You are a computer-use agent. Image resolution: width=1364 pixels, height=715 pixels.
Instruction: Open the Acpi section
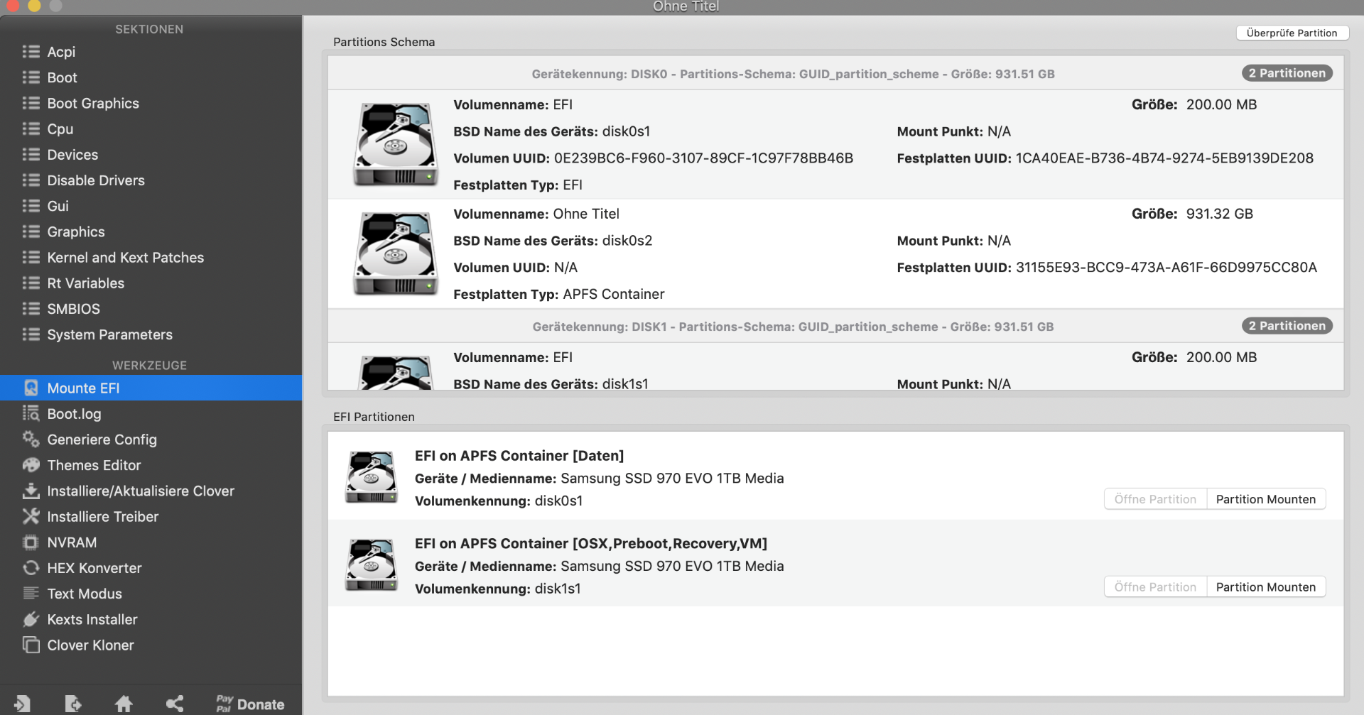pyautogui.click(x=151, y=52)
